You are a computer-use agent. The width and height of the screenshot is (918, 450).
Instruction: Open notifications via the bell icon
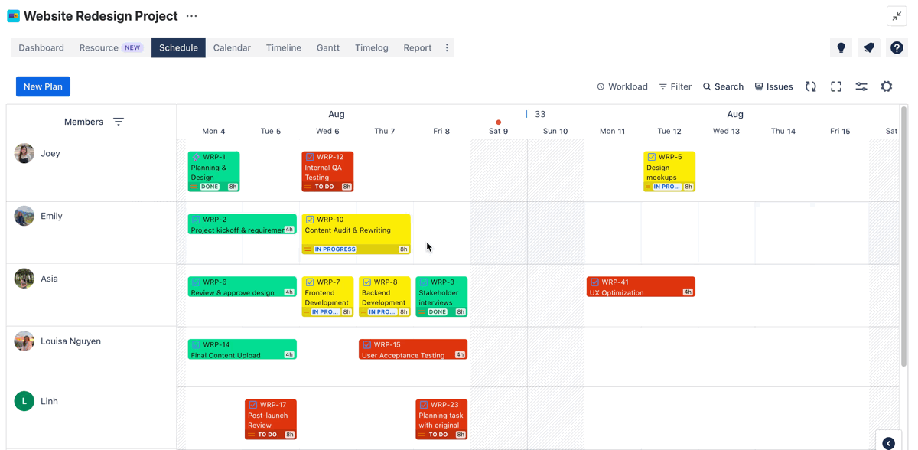pyautogui.click(x=868, y=47)
